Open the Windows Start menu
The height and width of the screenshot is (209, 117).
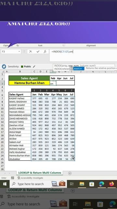tap(5, 184)
